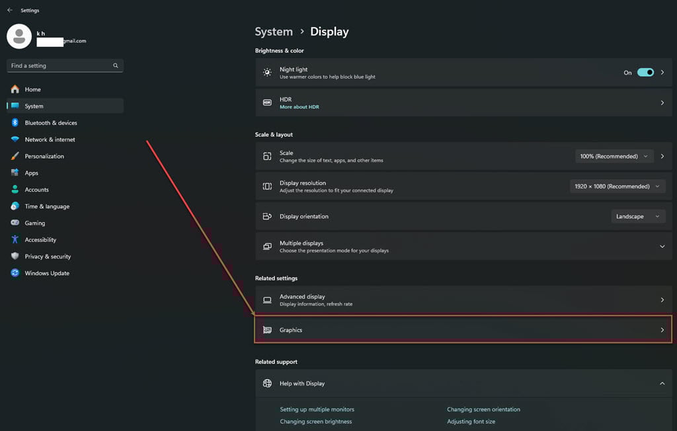Click the Windows Update icon in sidebar

click(15, 273)
